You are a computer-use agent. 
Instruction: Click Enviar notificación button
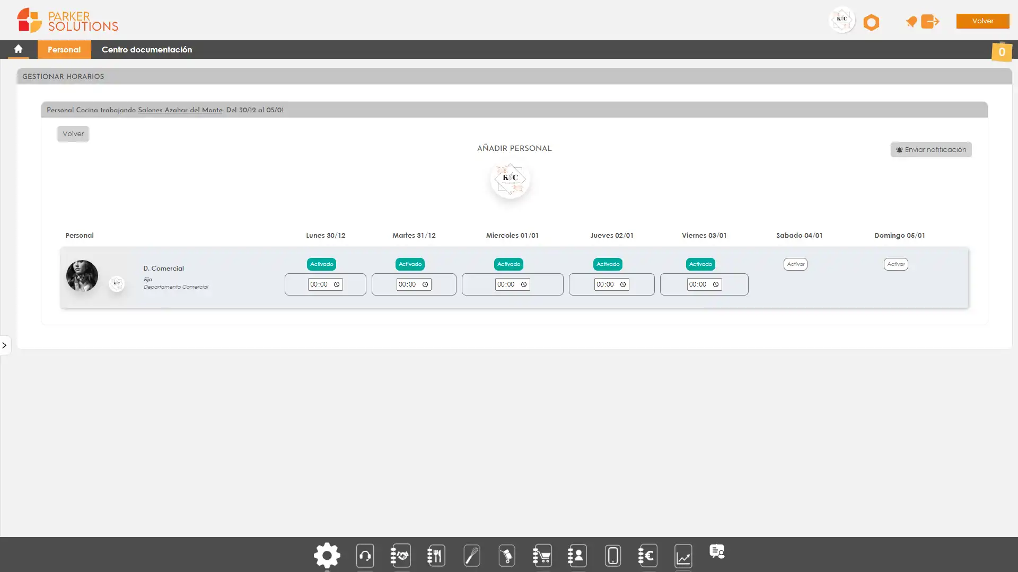click(931, 149)
